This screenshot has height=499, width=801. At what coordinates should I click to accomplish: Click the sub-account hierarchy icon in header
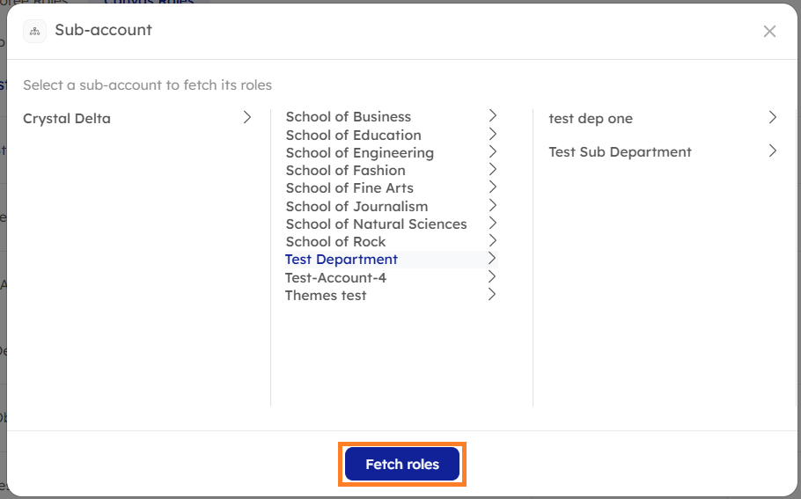tap(35, 31)
